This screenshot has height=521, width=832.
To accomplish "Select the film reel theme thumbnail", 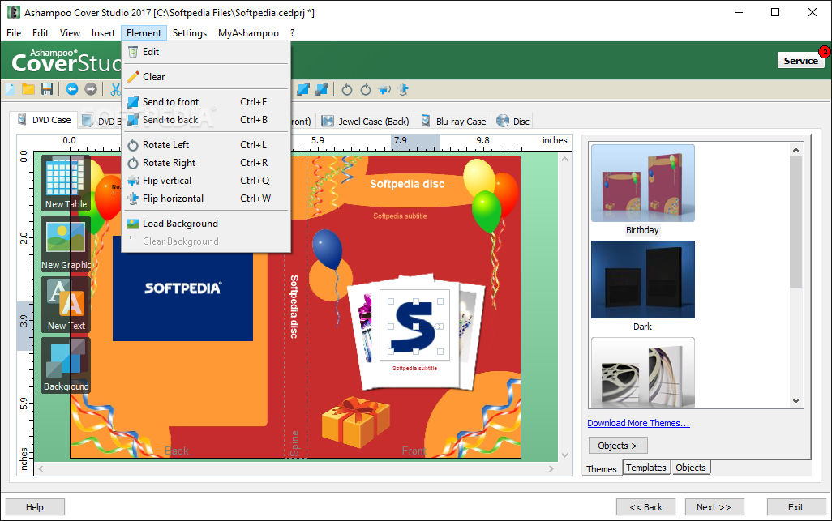I will pos(642,373).
